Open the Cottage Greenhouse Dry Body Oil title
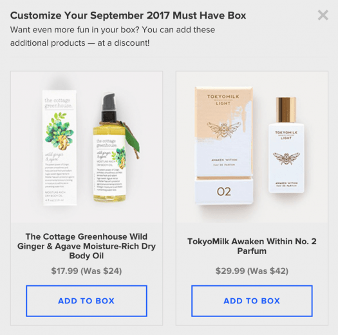Image resolution: width=338 pixels, height=335 pixels. [86, 246]
